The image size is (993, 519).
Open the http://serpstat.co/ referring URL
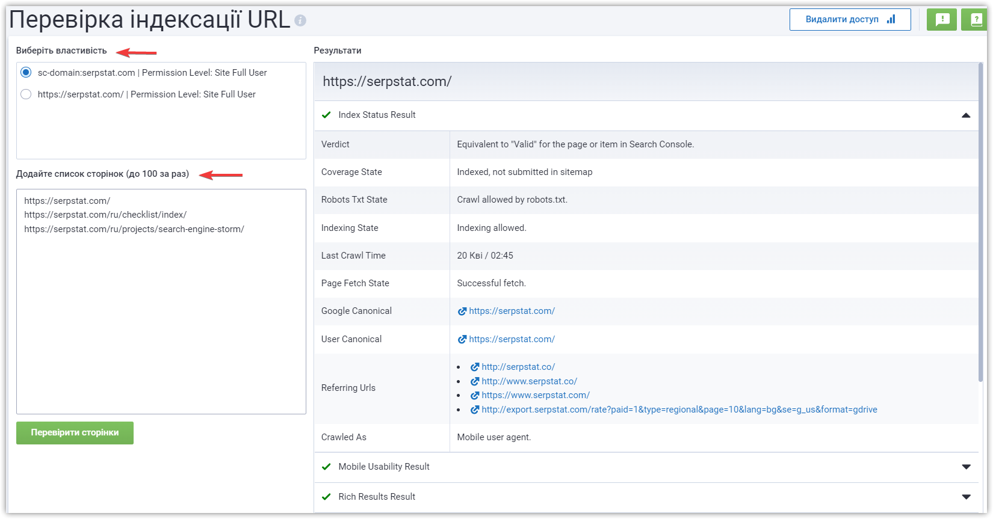(x=518, y=367)
